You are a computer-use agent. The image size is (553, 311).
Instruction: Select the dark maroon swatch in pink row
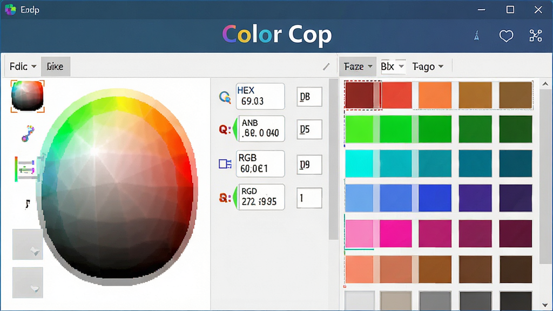[x=516, y=233]
